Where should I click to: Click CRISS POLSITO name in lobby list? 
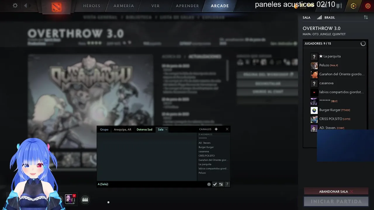tap(331, 119)
